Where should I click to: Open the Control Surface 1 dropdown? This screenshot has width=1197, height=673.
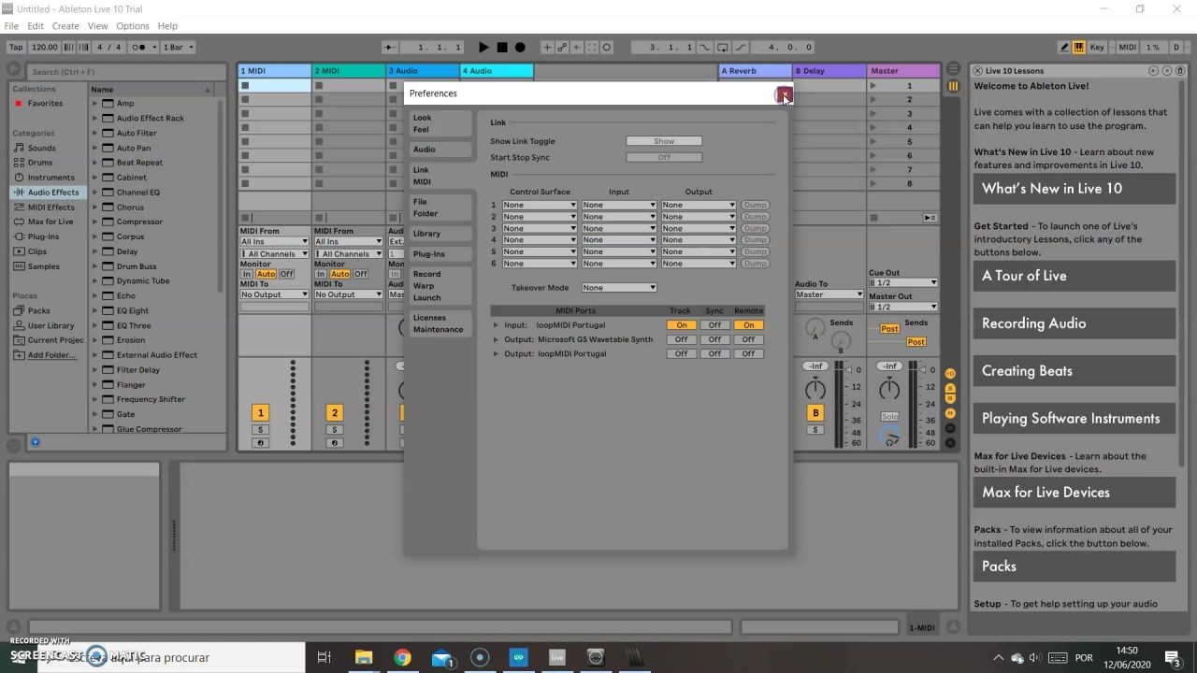point(539,204)
